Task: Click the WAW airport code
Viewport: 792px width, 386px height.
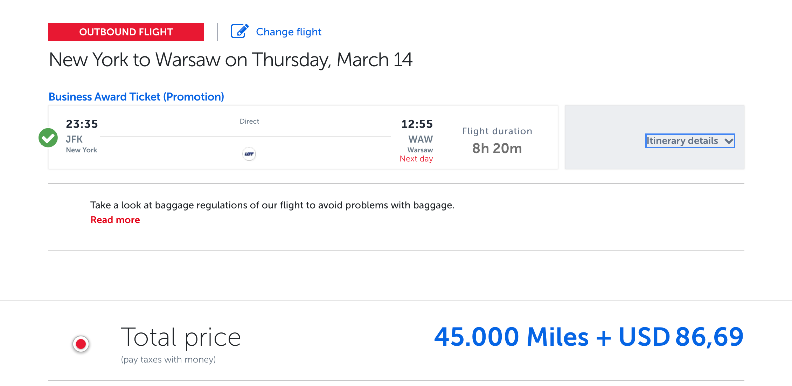Action: point(421,139)
